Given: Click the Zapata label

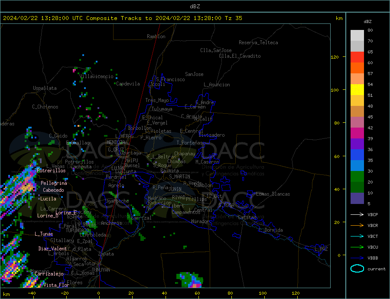Looking at the screenshot, I should (106, 254).
